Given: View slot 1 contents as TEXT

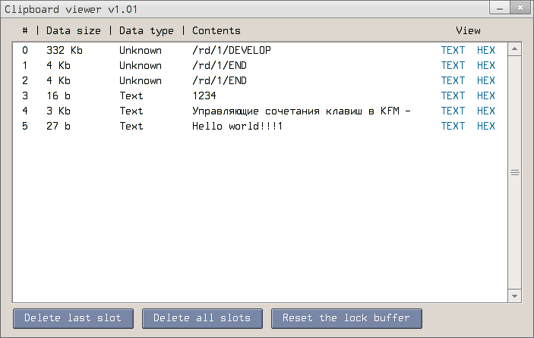Looking at the screenshot, I should coord(453,65).
